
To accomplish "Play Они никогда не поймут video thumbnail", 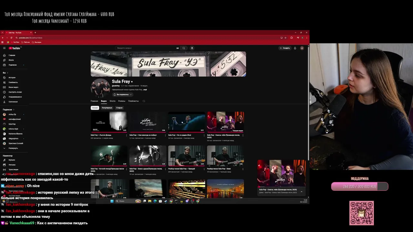I will [x=147, y=122].
